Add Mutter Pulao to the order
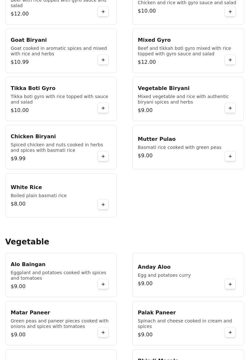Image resolution: width=249 pixels, height=360 pixels. pos(230,156)
